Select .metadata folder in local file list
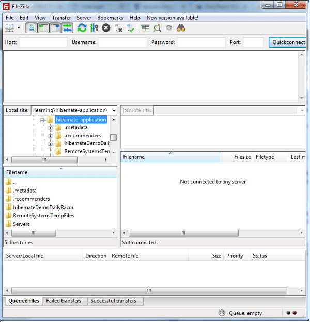This screenshot has width=310, height=322. (25, 191)
